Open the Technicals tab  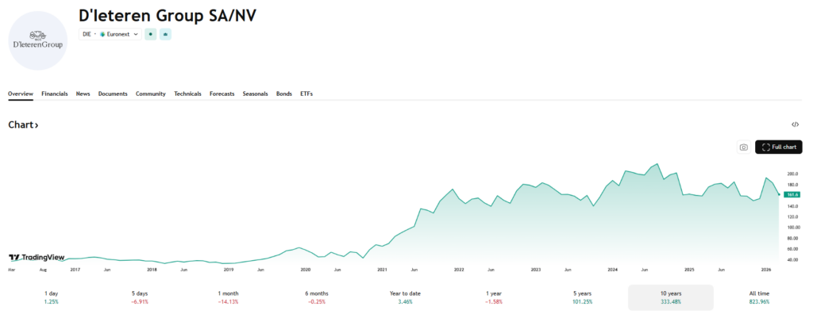[187, 94]
